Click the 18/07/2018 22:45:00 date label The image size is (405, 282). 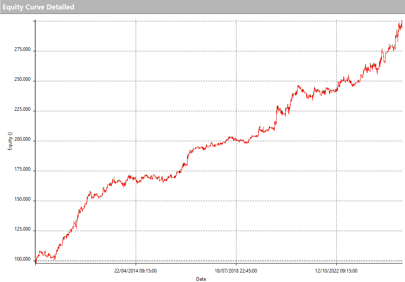coord(236,271)
